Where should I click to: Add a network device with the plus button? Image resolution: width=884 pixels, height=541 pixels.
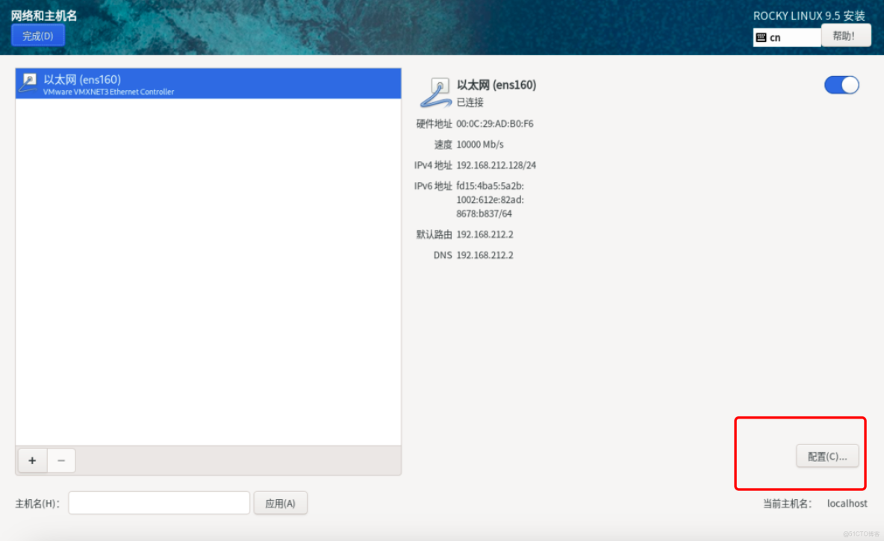(x=33, y=460)
